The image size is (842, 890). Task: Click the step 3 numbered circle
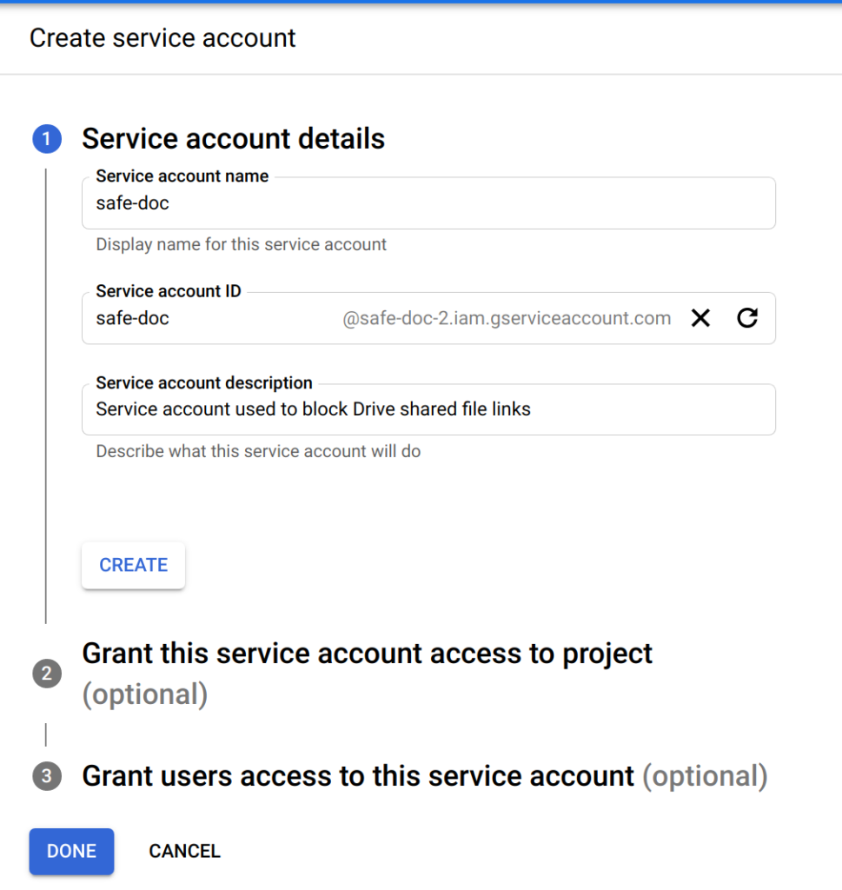click(47, 776)
